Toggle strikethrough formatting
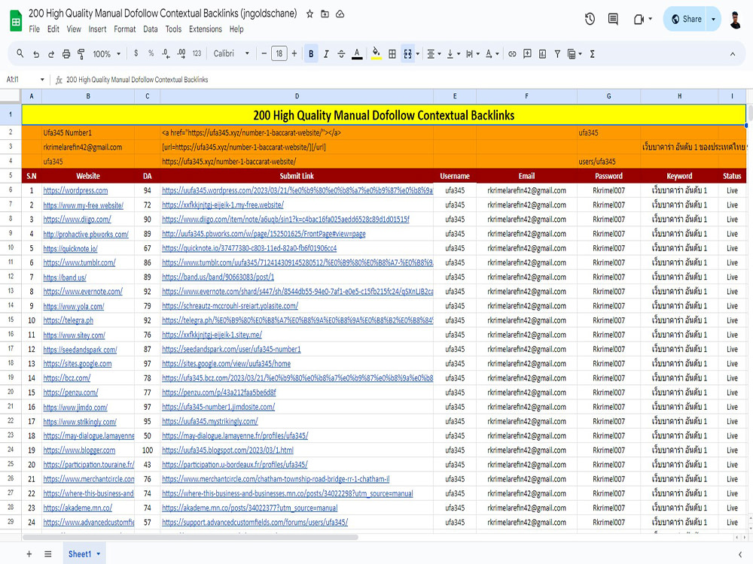This screenshot has width=753, height=564. point(341,54)
